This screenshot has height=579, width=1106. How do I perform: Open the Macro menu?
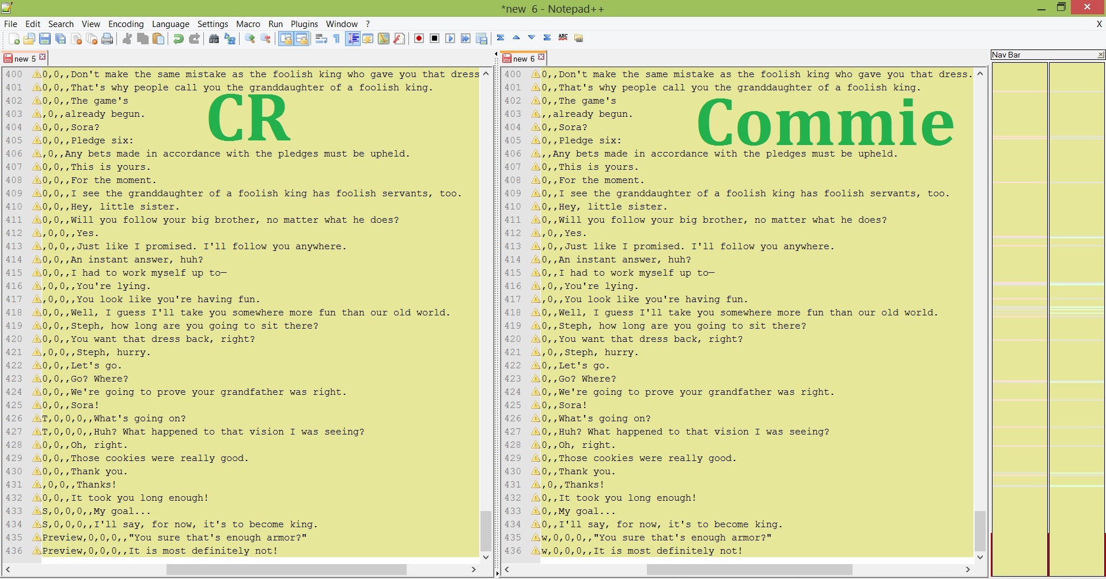[x=248, y=24]
